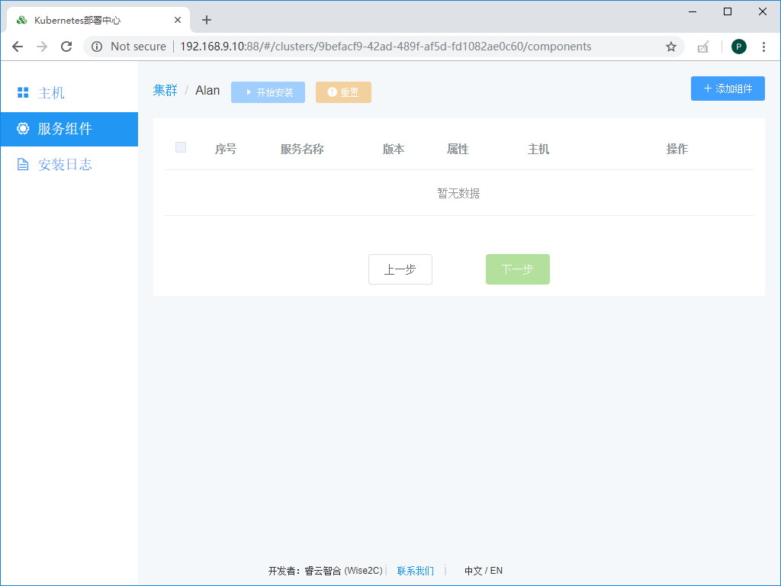Viewport: 781px width, 586px height.
Task: Open a new browser tab with plus button
Action: click(x=206, y=20)
